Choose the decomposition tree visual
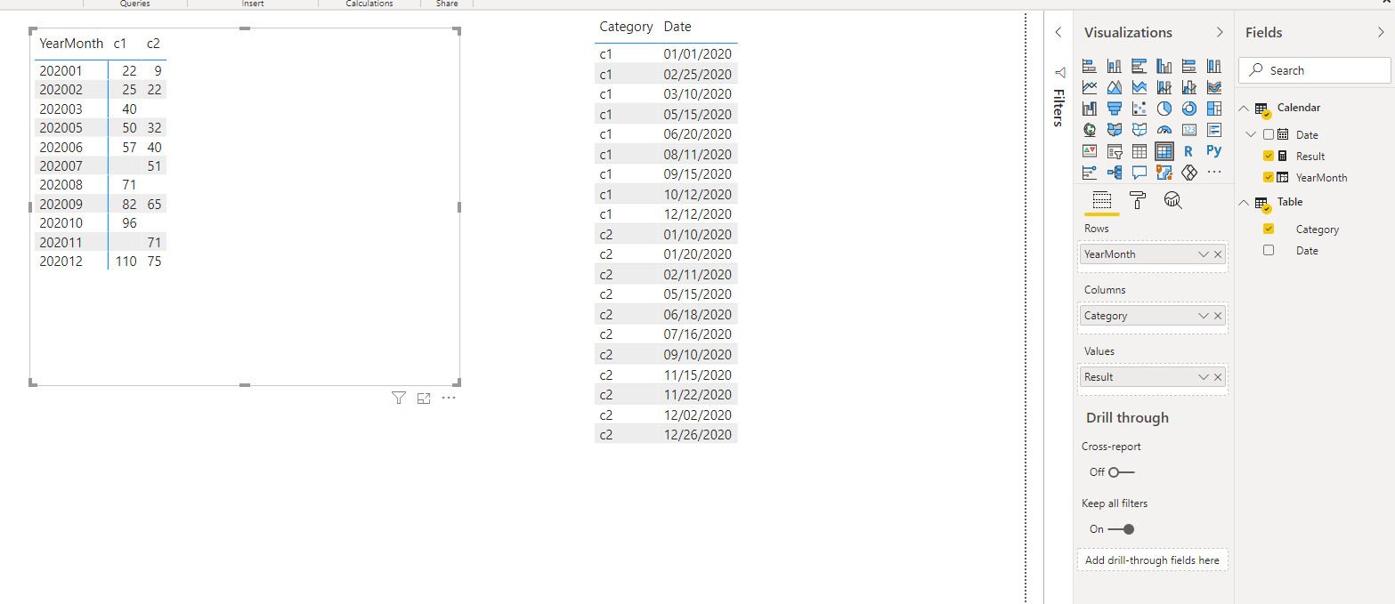Image resolution: width=1395 pixels, height=604 pixels. tap(1115, 173)
